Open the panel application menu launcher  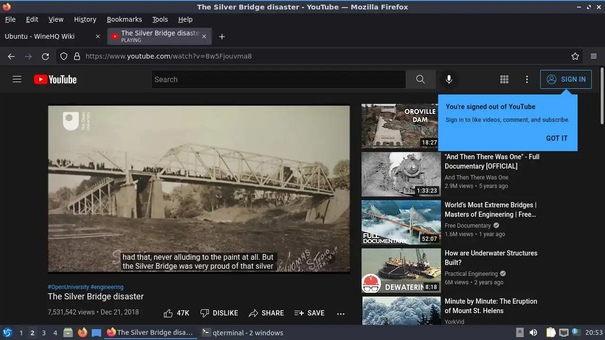coord(8,332)
